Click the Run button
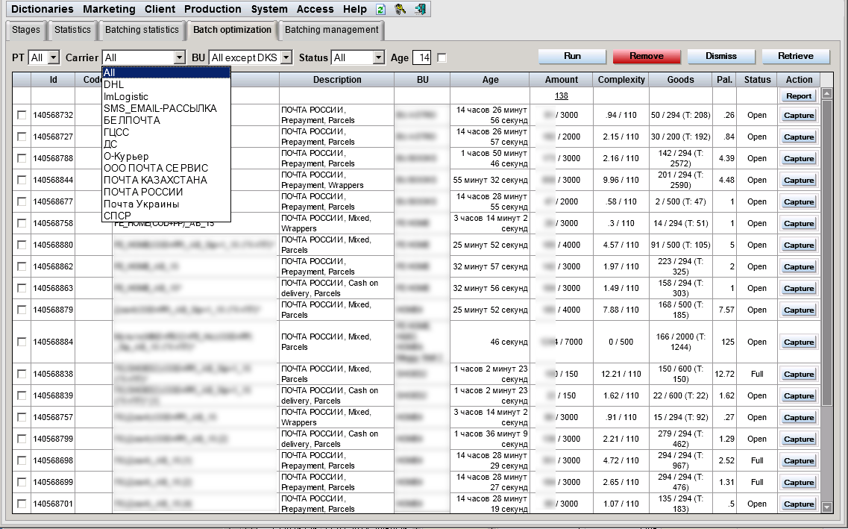Screen dimensions: 848x529 572,56
